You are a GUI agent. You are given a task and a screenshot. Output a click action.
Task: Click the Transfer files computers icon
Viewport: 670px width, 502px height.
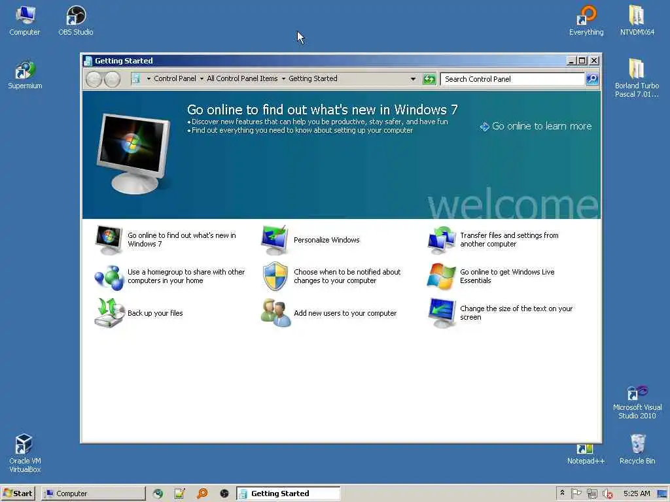[x=441, y=240]
